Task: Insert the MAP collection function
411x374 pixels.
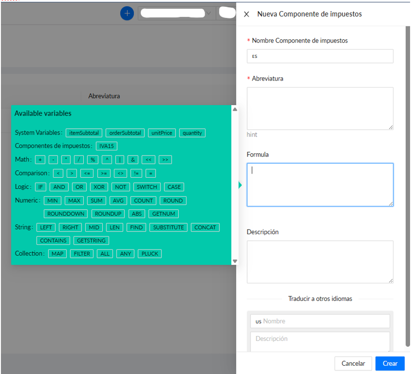Action: (x=57, y=254)
